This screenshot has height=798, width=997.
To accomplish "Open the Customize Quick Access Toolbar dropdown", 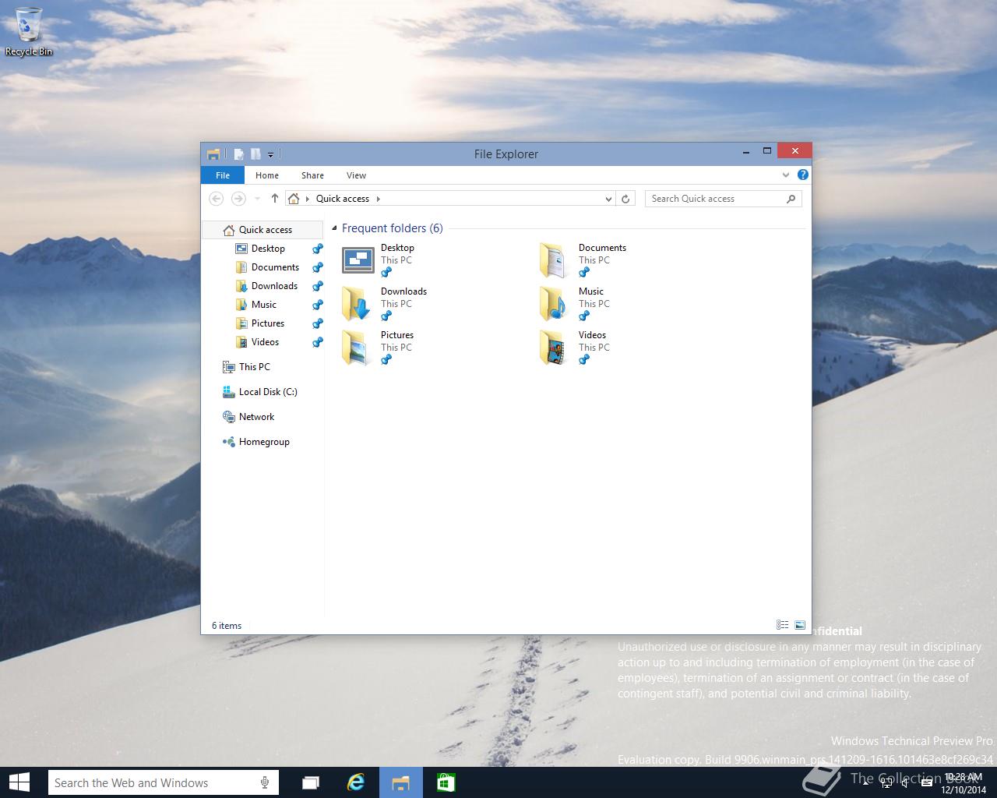I will [x=270, y=154].
